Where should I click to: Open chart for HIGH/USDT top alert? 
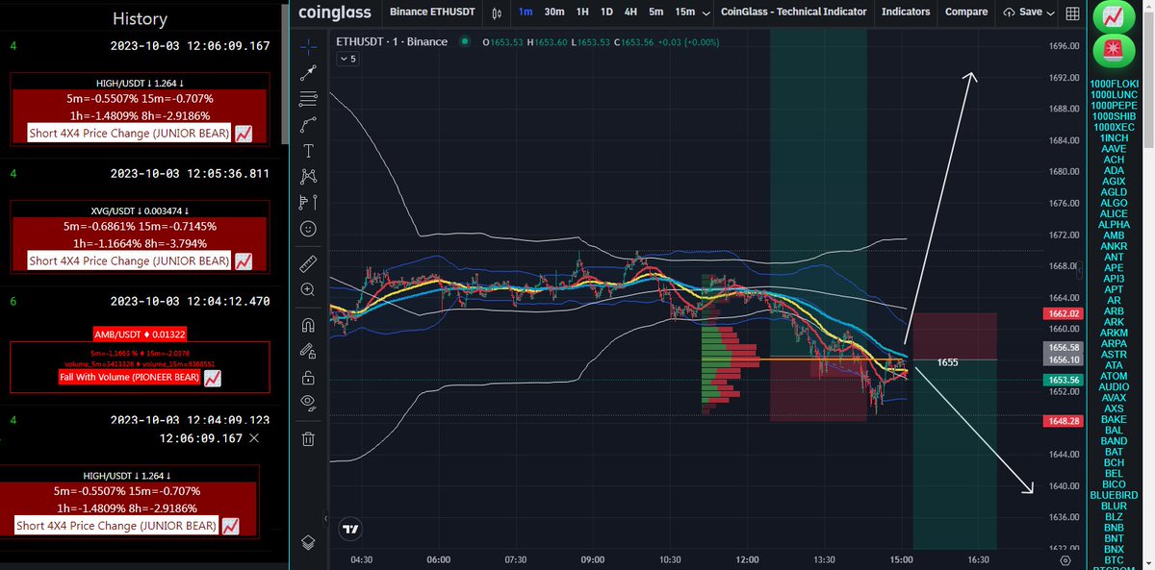(244, 133)
